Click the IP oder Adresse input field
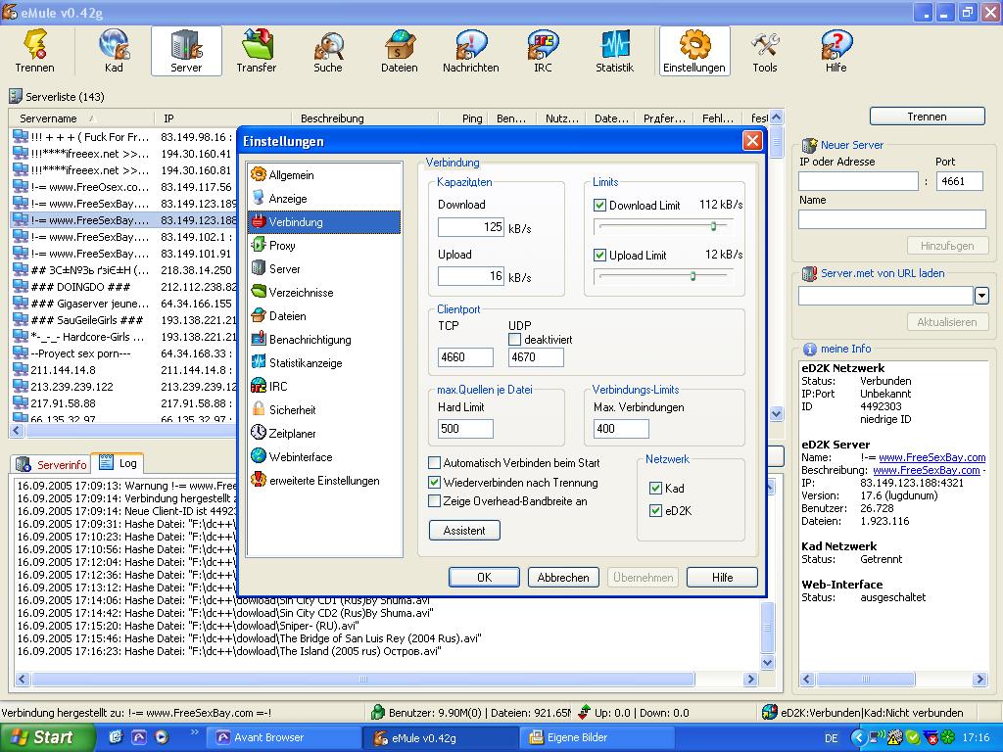 (858, 181)
